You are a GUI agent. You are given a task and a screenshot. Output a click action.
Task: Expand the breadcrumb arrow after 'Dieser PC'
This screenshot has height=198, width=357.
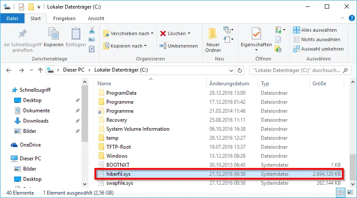[89, 70]
